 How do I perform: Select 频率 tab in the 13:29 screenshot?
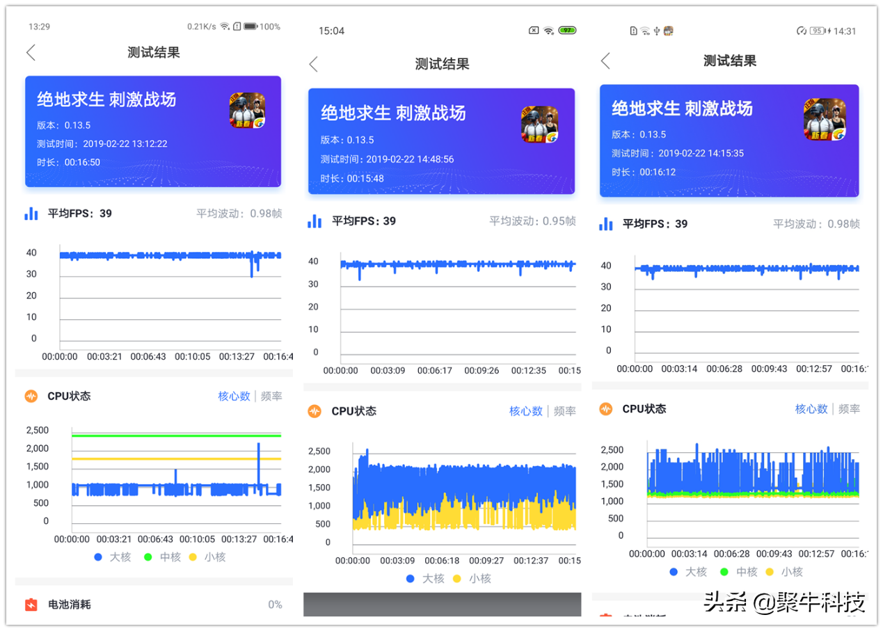coord(271,396)
